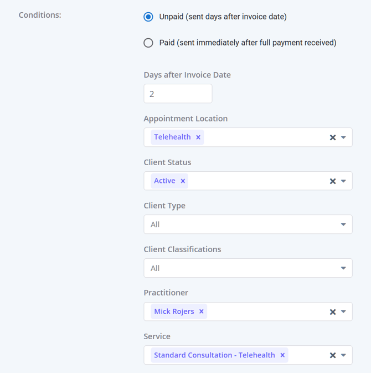
Task: Open the Client Type dropdown
Action: click(248, 224)
